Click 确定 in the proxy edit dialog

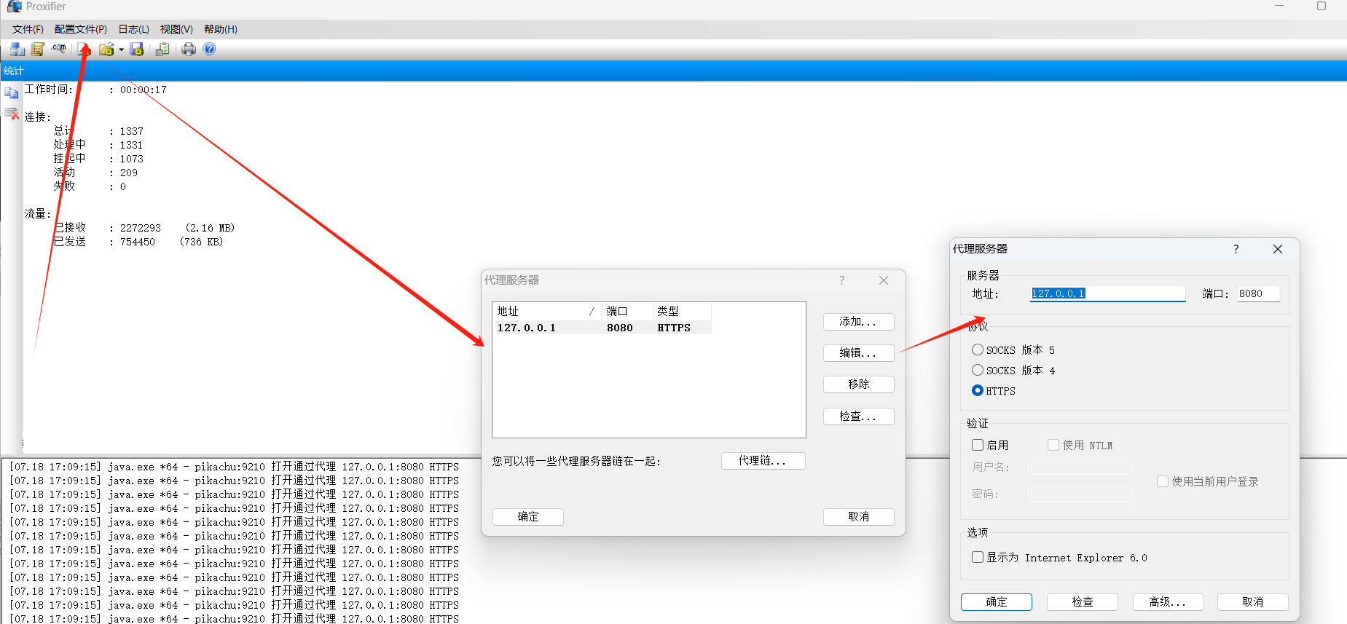[x=997, y=602]
